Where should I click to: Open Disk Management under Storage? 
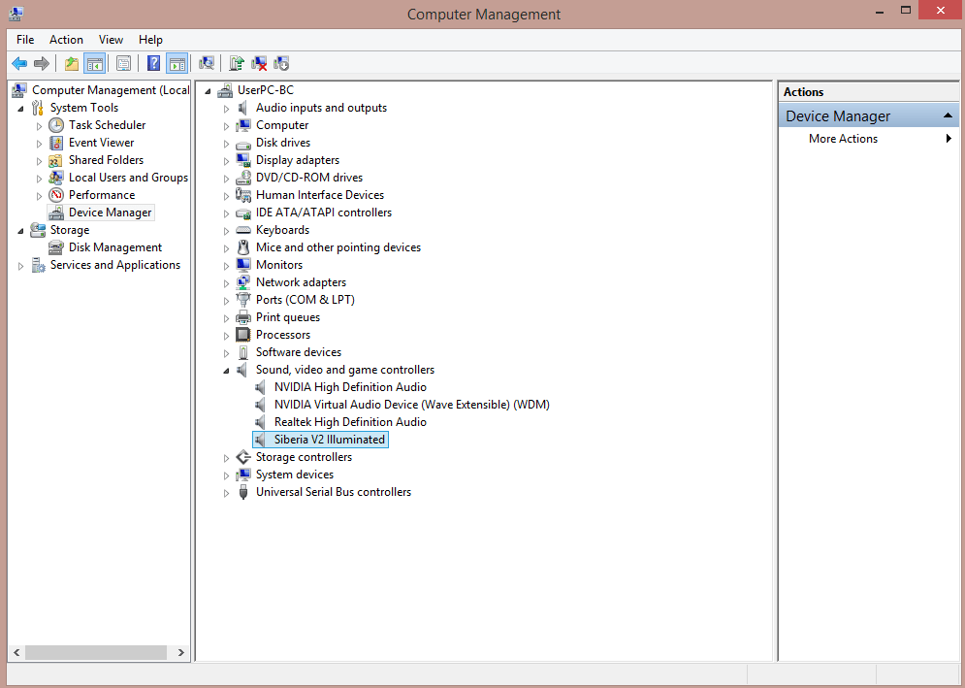(113, 246)
